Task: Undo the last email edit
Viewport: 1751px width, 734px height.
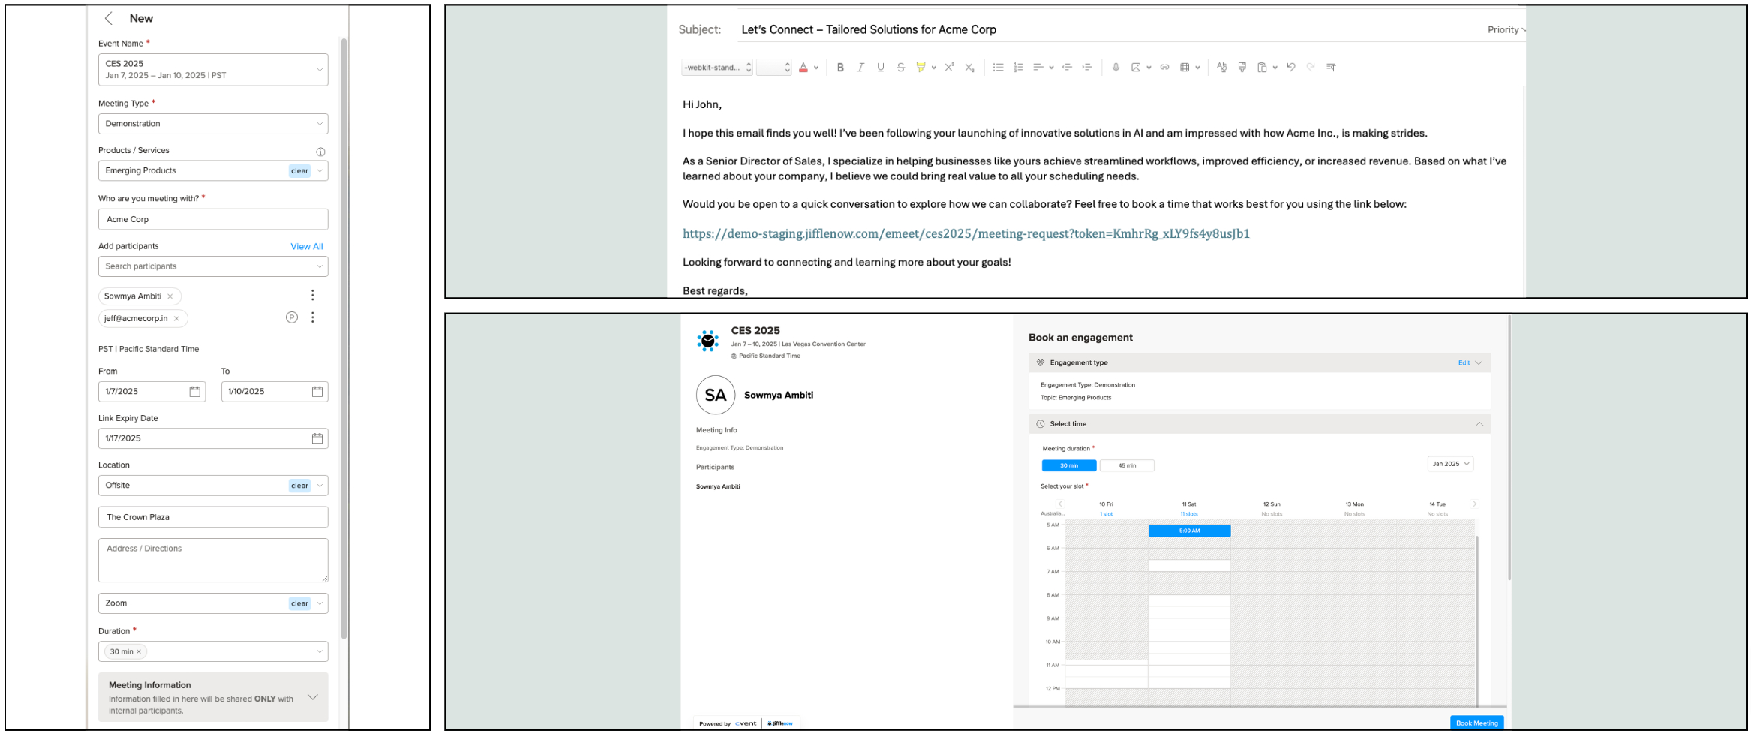Action: pos(1291,68)
